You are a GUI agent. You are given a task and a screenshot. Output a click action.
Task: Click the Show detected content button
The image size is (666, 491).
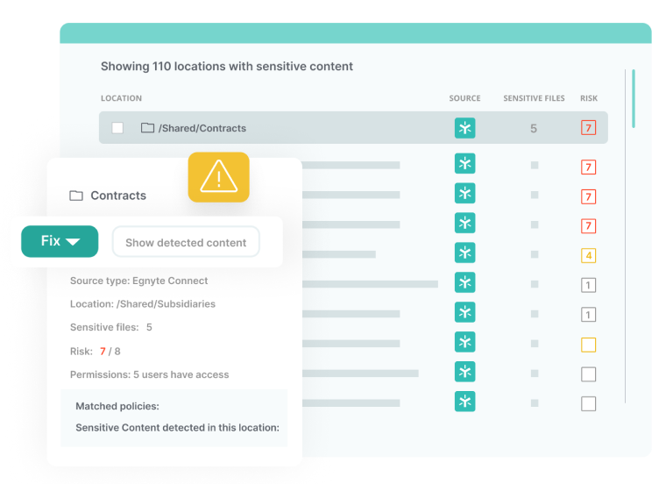click(x=186, y=242)
